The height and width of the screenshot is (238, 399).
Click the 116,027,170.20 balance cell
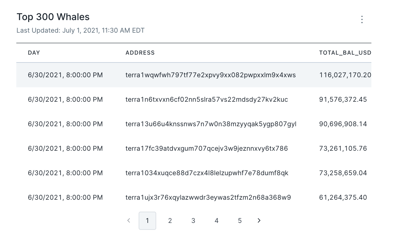coord(345,75)
